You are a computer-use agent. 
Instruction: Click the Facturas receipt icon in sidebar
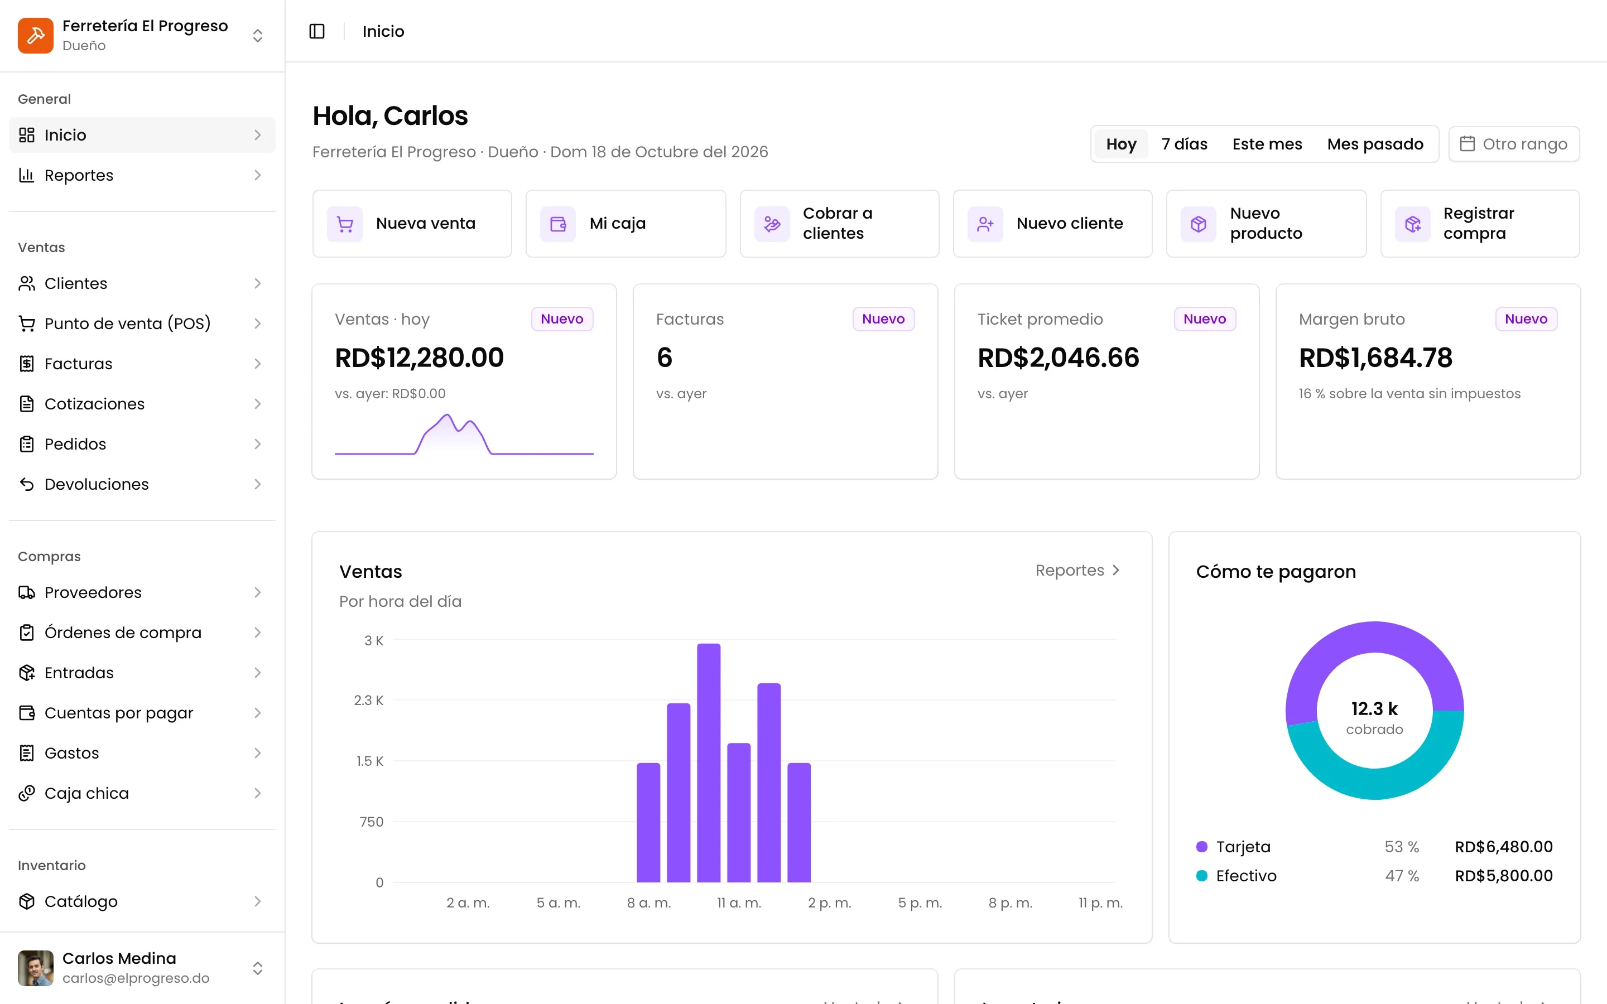(27, 364)
